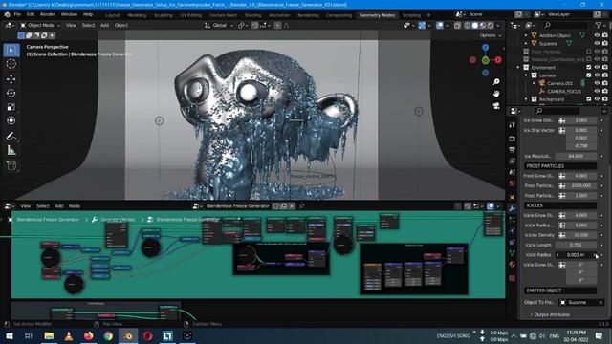Image resolution: width=612 pixels, height=344 pixels.
Task: Select the Cursor tool
Action: [11, 64]
